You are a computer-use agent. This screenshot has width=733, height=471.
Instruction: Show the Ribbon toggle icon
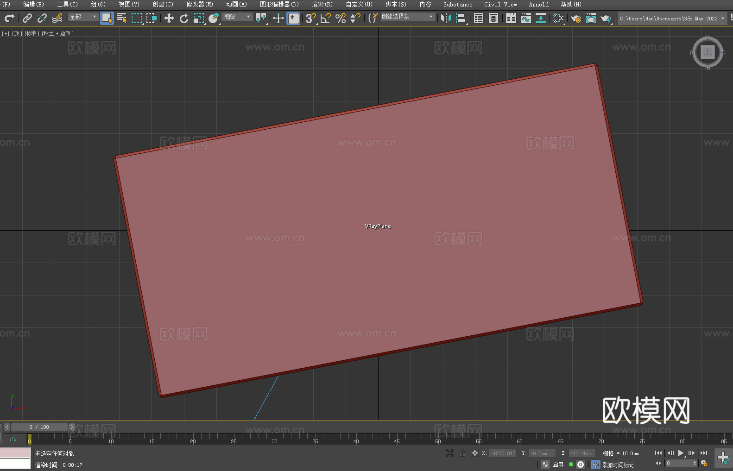click(x=511, y=18)
